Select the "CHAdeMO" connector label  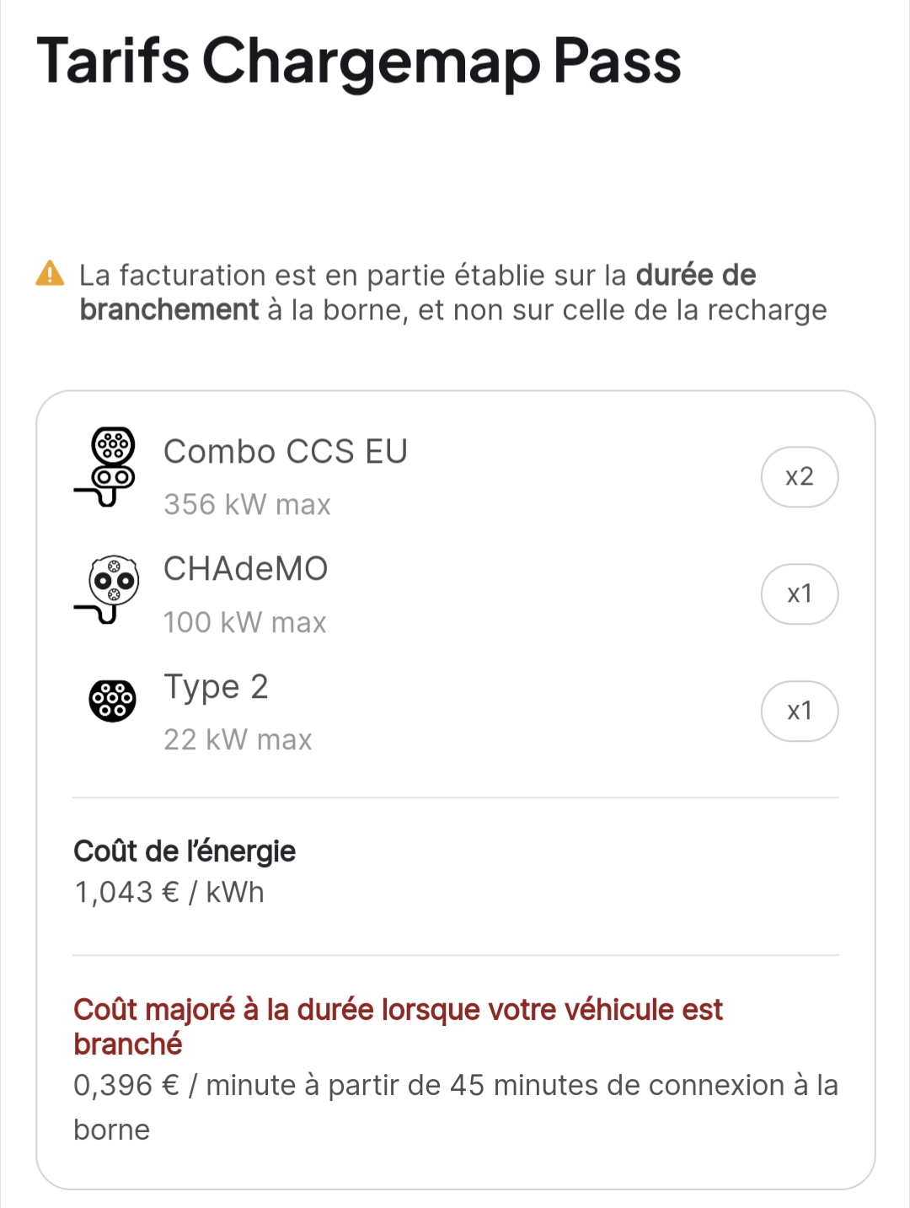pyautogui.click(x=245, y=569)
